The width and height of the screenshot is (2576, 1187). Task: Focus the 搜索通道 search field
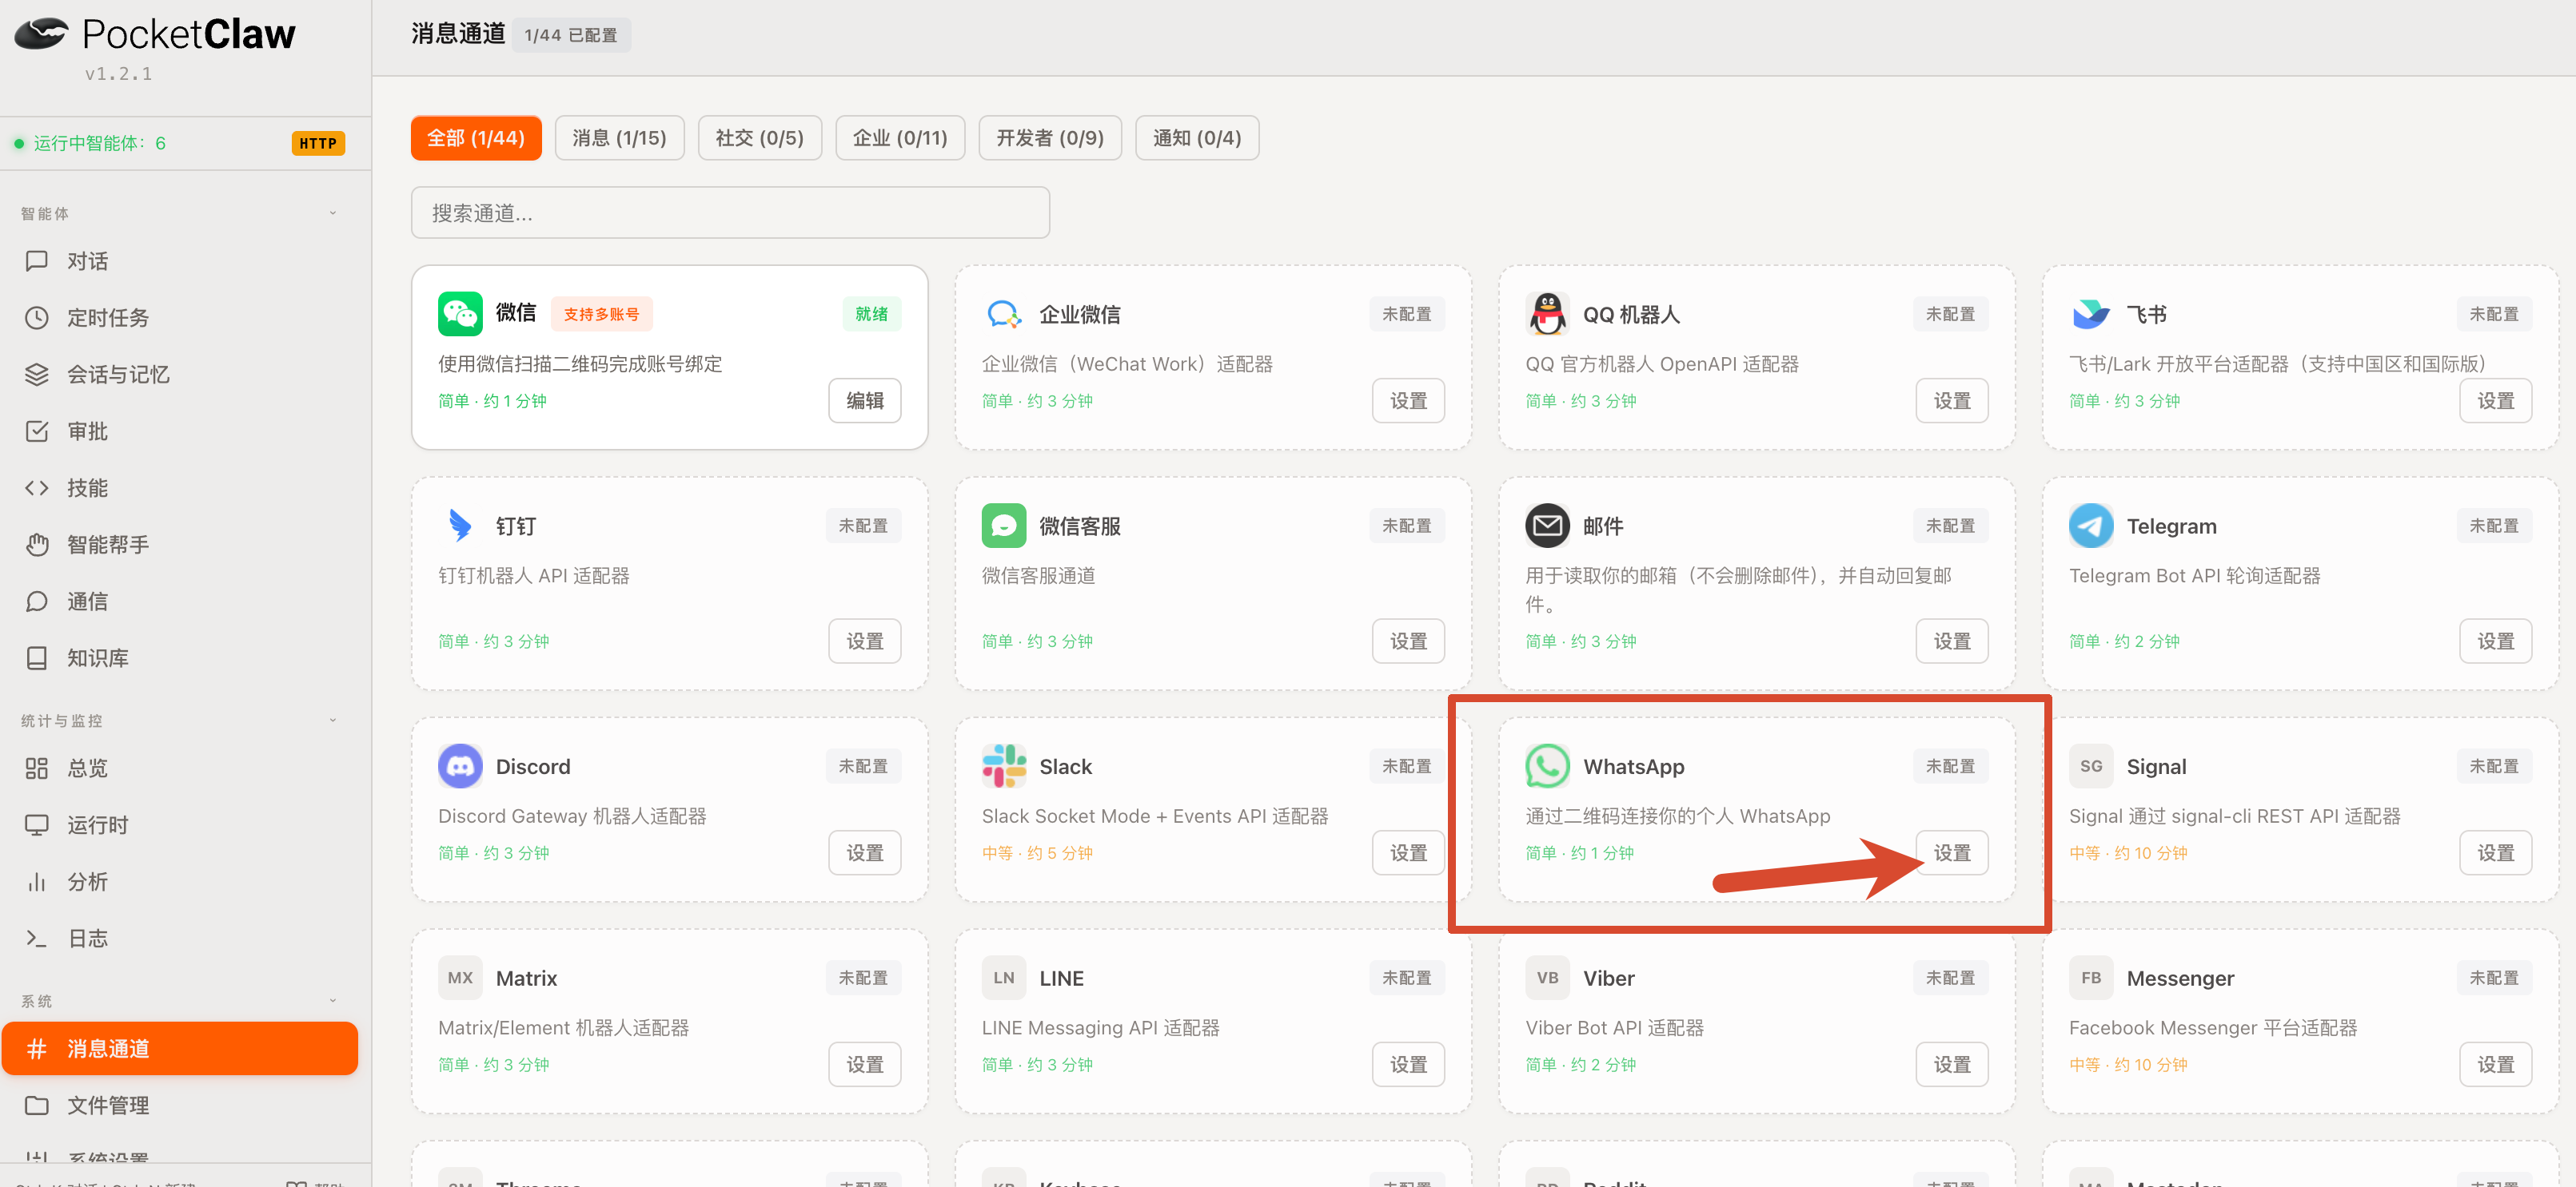click(x=730, y=212)
